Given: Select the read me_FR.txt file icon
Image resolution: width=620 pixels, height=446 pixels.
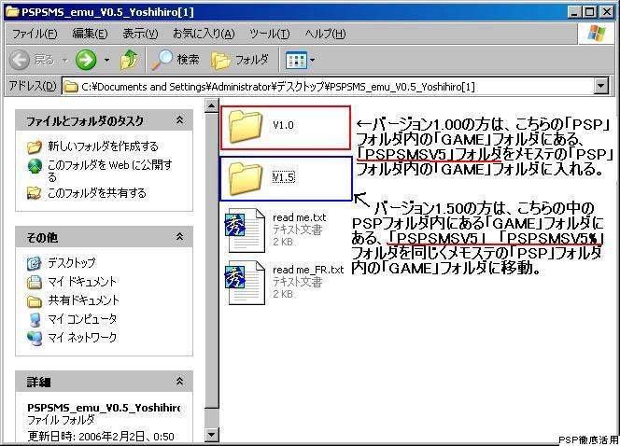Looking at the screenshot, I should tap(245, 283).
